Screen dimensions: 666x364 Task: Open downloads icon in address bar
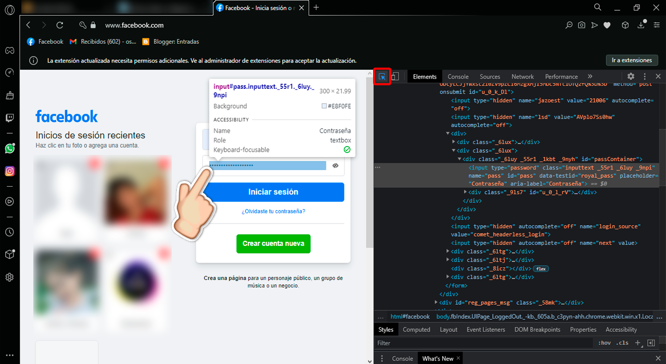641,25
